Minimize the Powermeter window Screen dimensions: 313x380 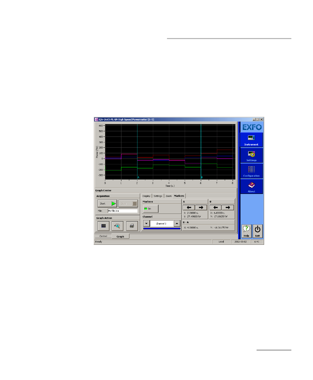[x=254, y=119]
